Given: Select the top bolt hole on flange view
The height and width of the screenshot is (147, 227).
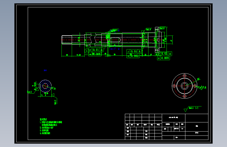Looking at the screenshot, I should coord(185,76).
